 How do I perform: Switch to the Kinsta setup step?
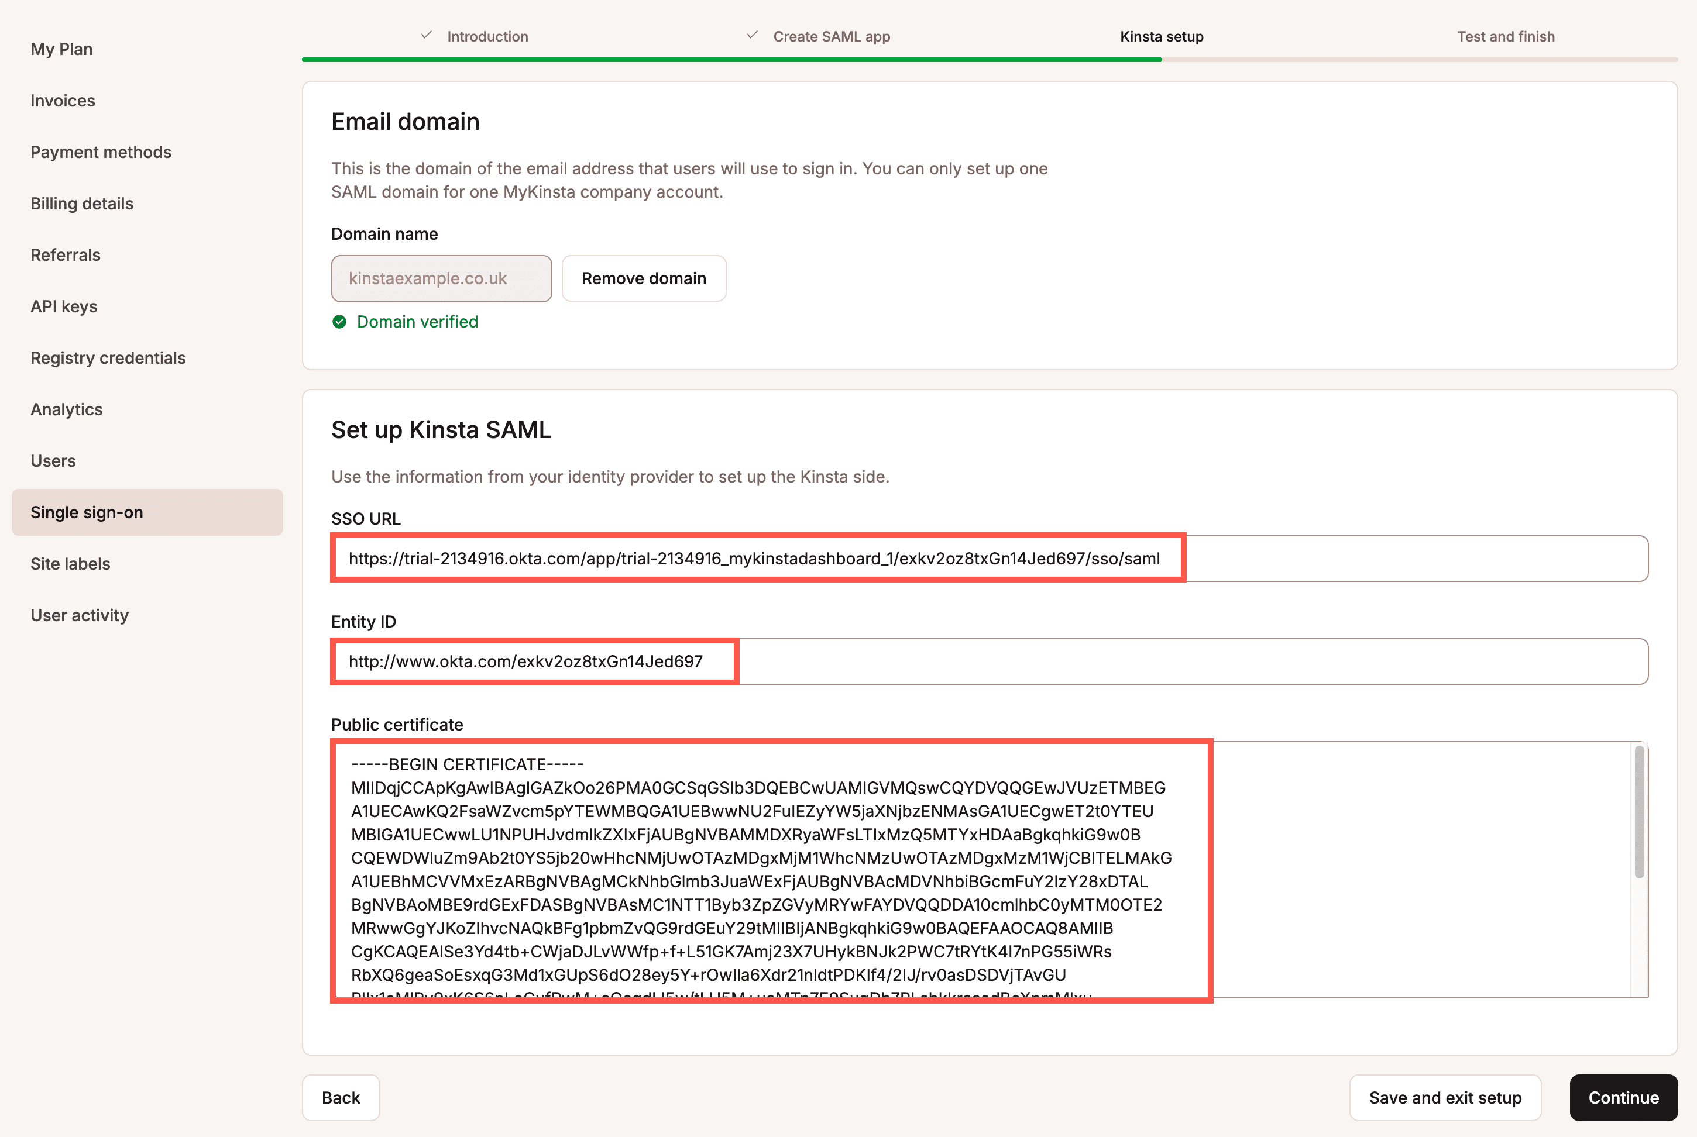(1161, 36)
